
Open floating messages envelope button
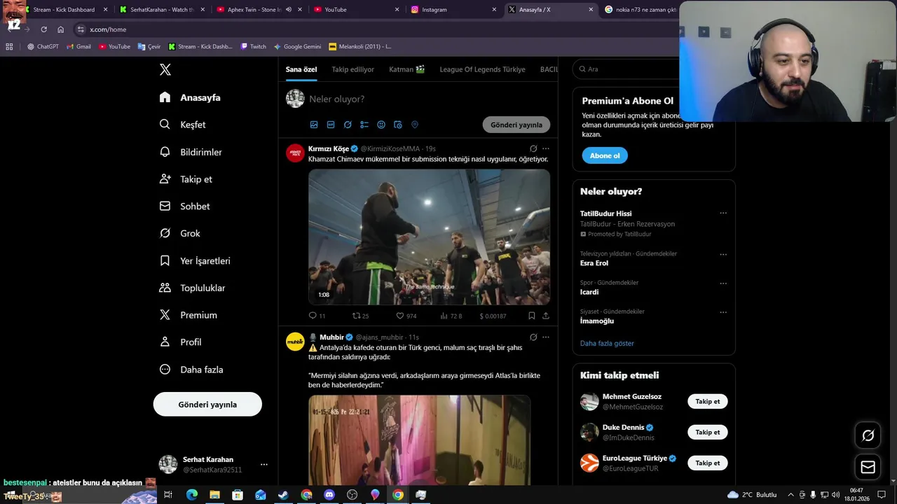pyautogui.click(x=868, y=467)
